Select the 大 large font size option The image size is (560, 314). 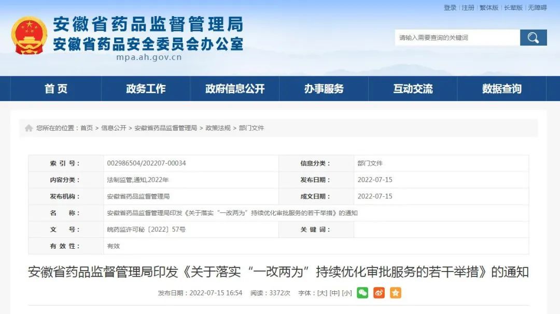[323, 293]
